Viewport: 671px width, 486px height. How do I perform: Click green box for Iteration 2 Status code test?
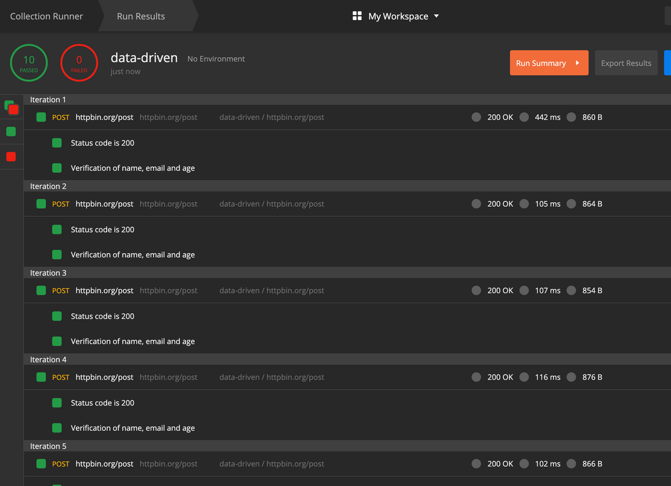click(x=57, y=230)
